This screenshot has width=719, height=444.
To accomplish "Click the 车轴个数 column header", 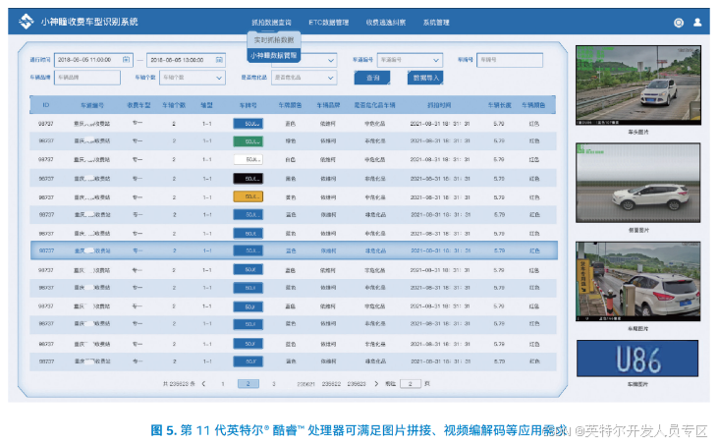I will click(174, 105).
